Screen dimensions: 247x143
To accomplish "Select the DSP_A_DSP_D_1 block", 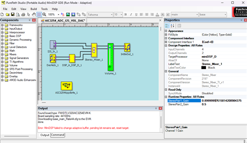I will (72, 58).
